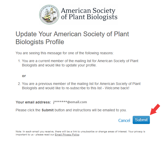Click the "American Society of Plant Biologists" logo text
This screenshot has height=143, width=163.
pos(89,14)
